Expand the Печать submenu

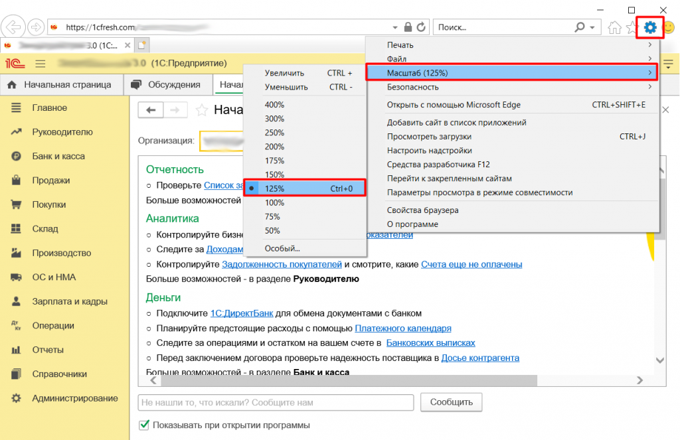[x=511, y=44]
